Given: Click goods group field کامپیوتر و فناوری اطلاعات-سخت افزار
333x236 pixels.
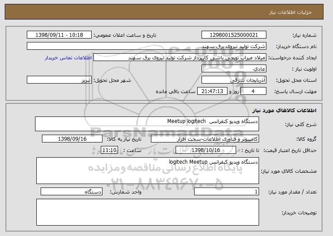Looking at the screenshot, I should [x=205, y=139].
